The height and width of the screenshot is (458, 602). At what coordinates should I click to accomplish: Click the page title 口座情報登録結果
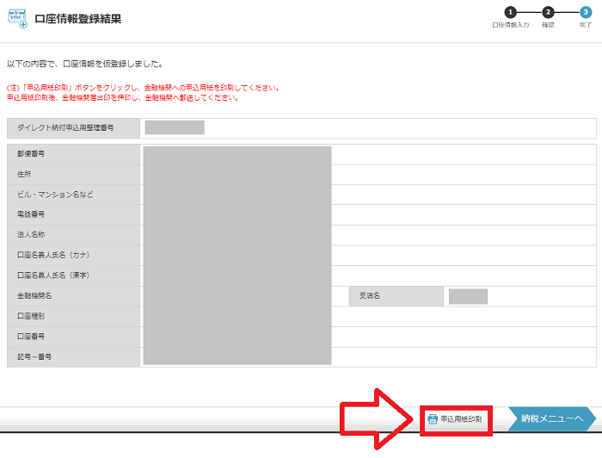(x=78, y=19)
